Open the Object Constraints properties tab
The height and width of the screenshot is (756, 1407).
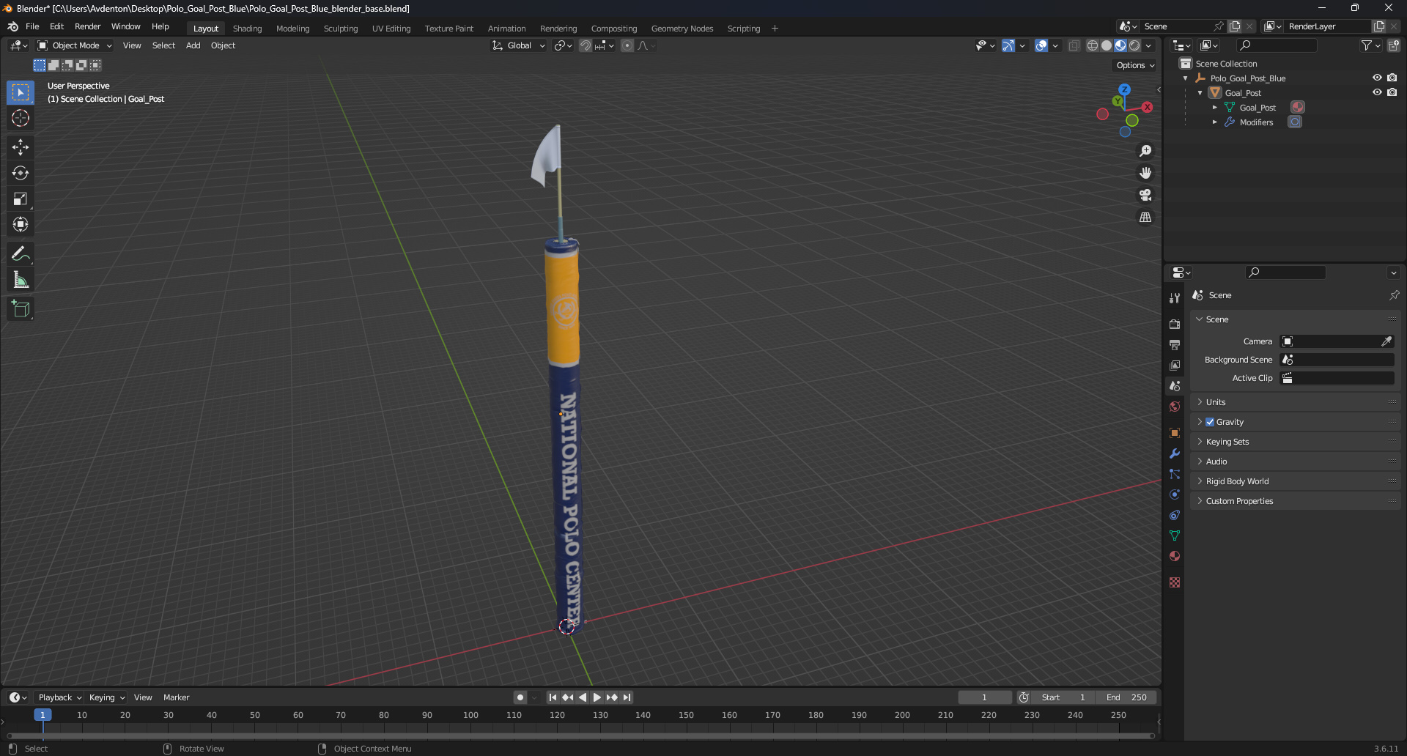[1175, 515]
